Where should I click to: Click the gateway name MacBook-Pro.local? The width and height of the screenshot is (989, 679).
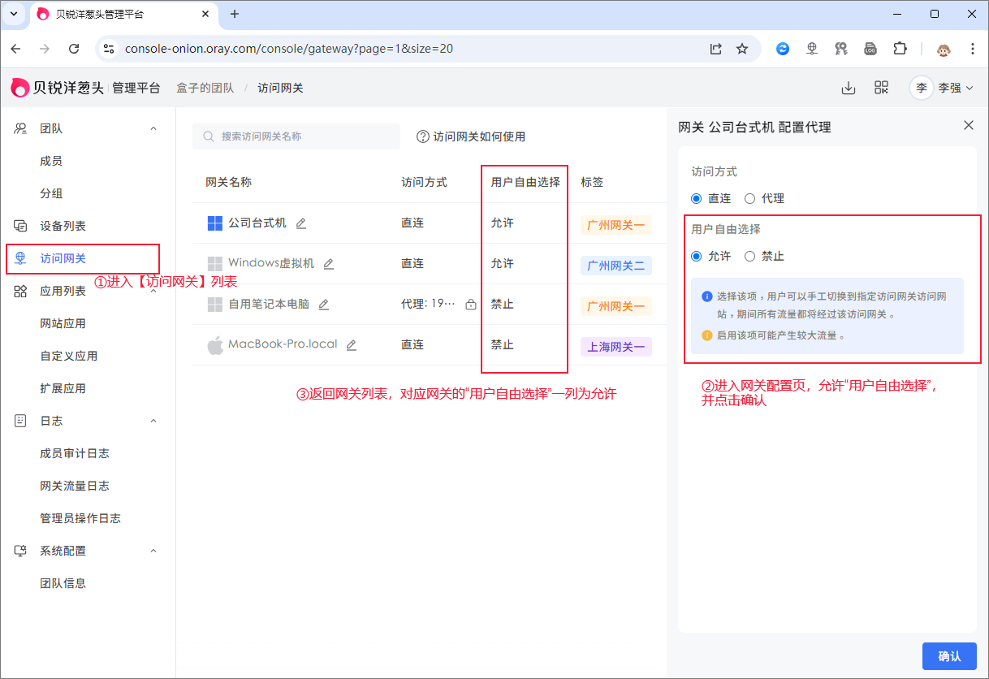point(283,344)
